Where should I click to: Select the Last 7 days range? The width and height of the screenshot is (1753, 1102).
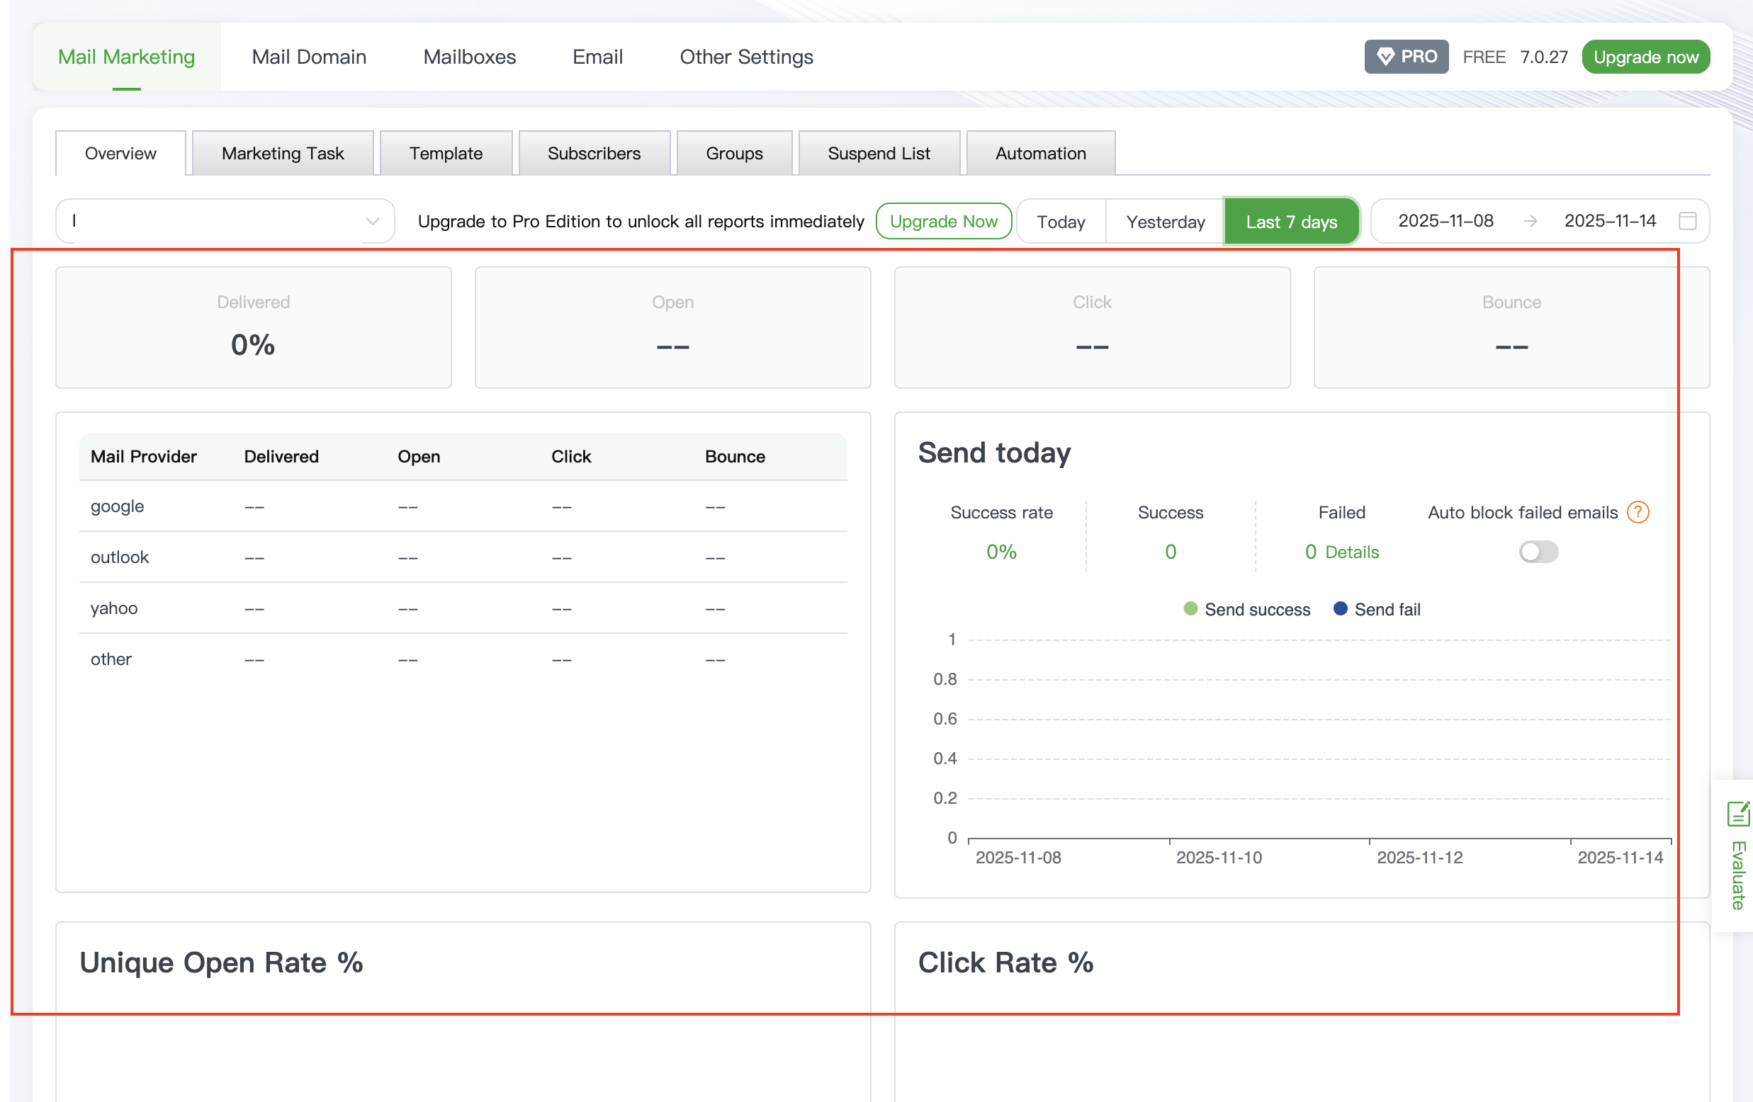(x=1291, y=222)
